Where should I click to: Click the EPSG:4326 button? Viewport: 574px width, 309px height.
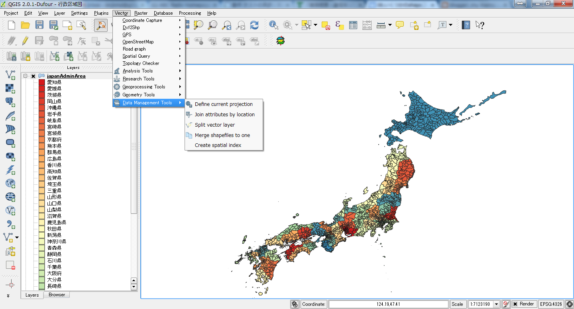pyautogui.click(x=551, y=304)
